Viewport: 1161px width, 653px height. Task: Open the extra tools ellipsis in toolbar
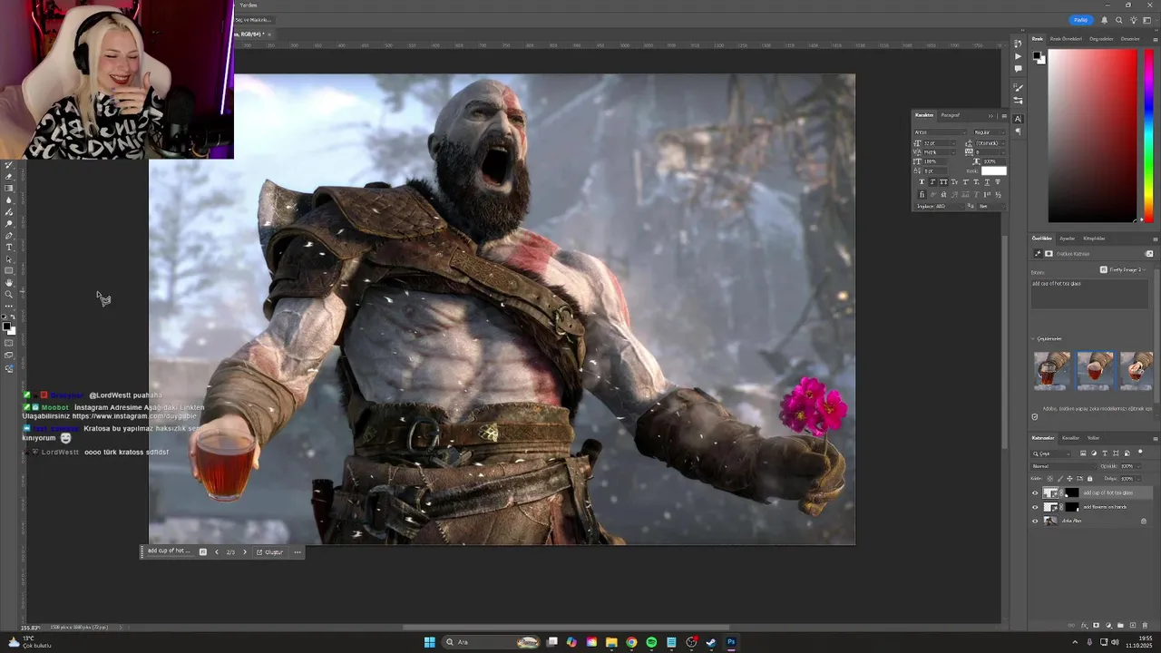coord(9,307)
